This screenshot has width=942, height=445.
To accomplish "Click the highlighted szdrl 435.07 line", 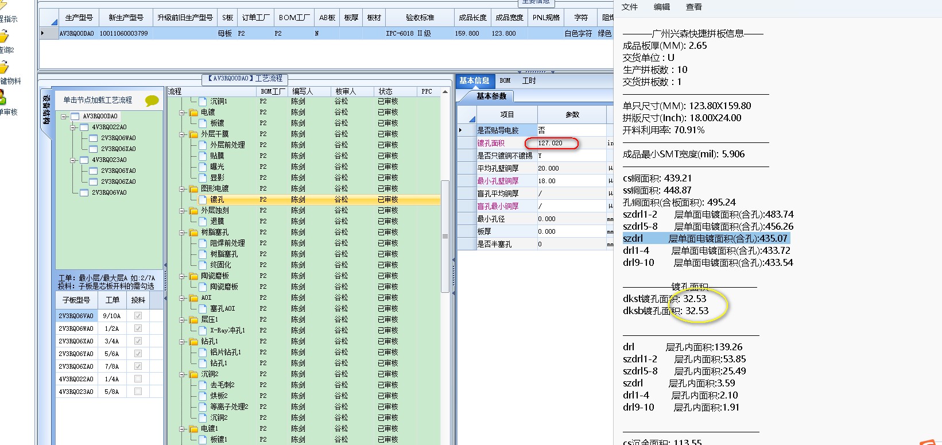I will (705, 238).
